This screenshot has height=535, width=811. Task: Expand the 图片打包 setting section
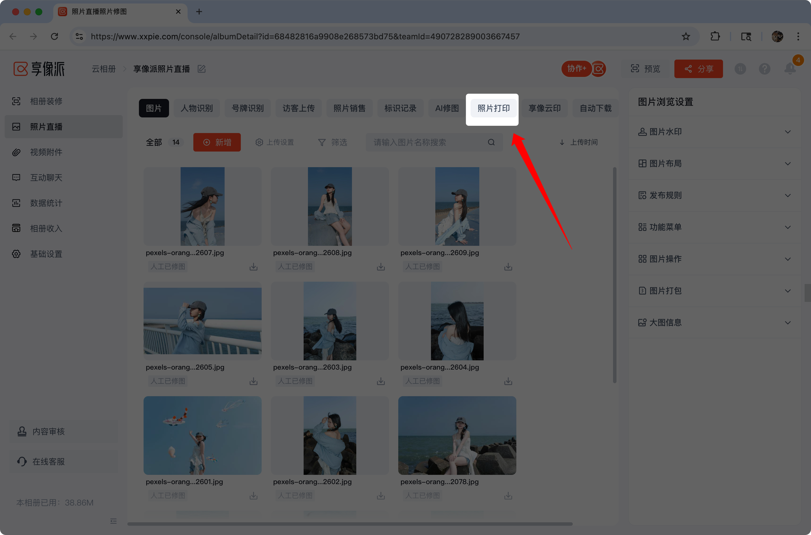pyautogui.click(x=715, y=291)
